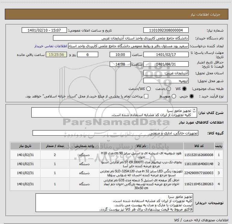
Task: Click item code 1162110451280263
Action: click(x=199, y=184)
